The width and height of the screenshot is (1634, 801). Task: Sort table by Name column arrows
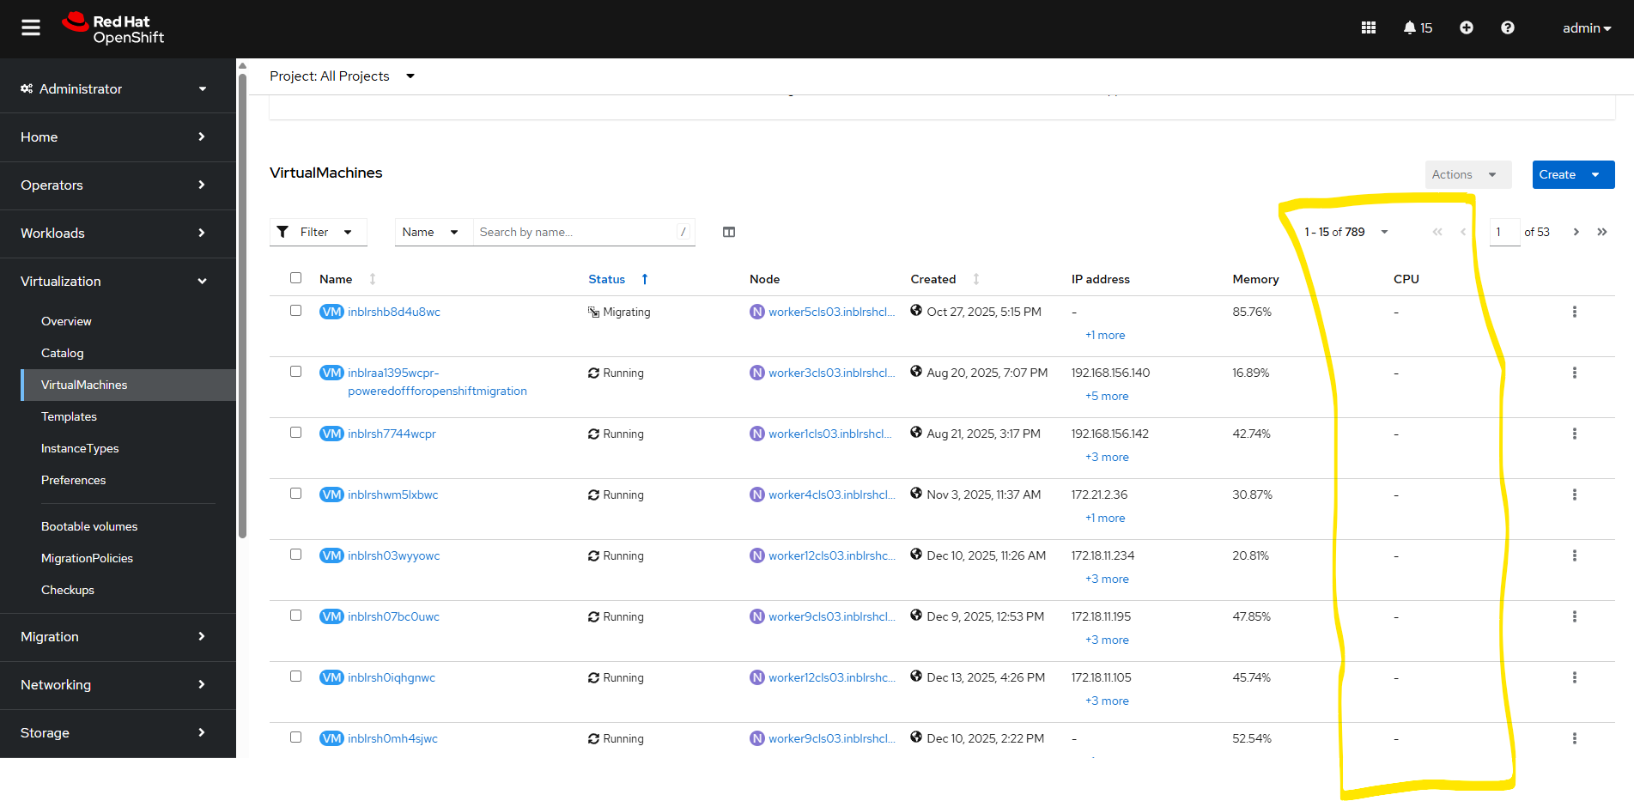373,279
